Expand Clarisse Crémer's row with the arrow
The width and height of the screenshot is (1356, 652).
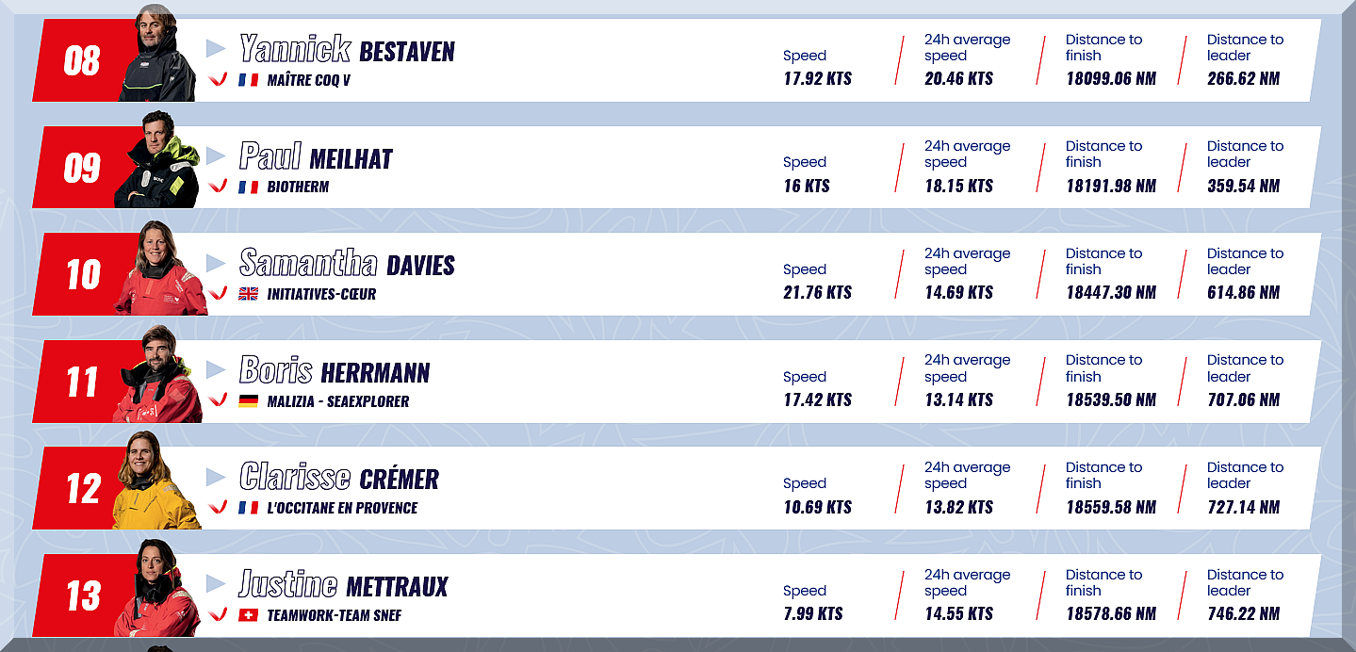point(216,477)
